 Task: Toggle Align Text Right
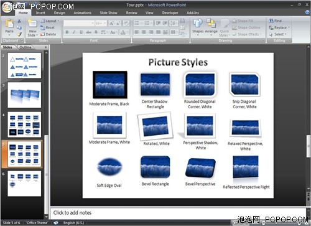pyautogui.click(x=151, y=32)
